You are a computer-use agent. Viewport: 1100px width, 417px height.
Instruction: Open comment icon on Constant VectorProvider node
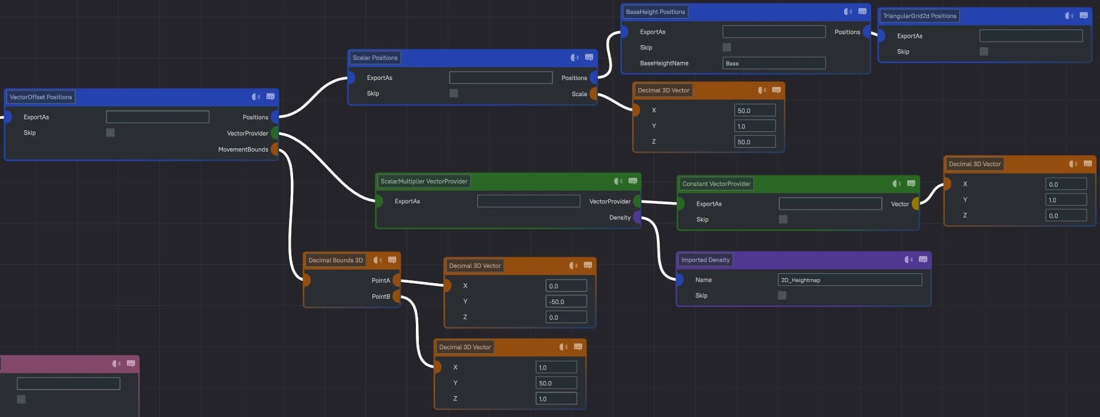pos(911,184)
